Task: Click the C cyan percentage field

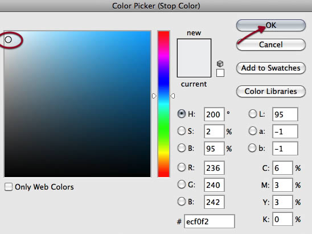Action: pos(282,168)
